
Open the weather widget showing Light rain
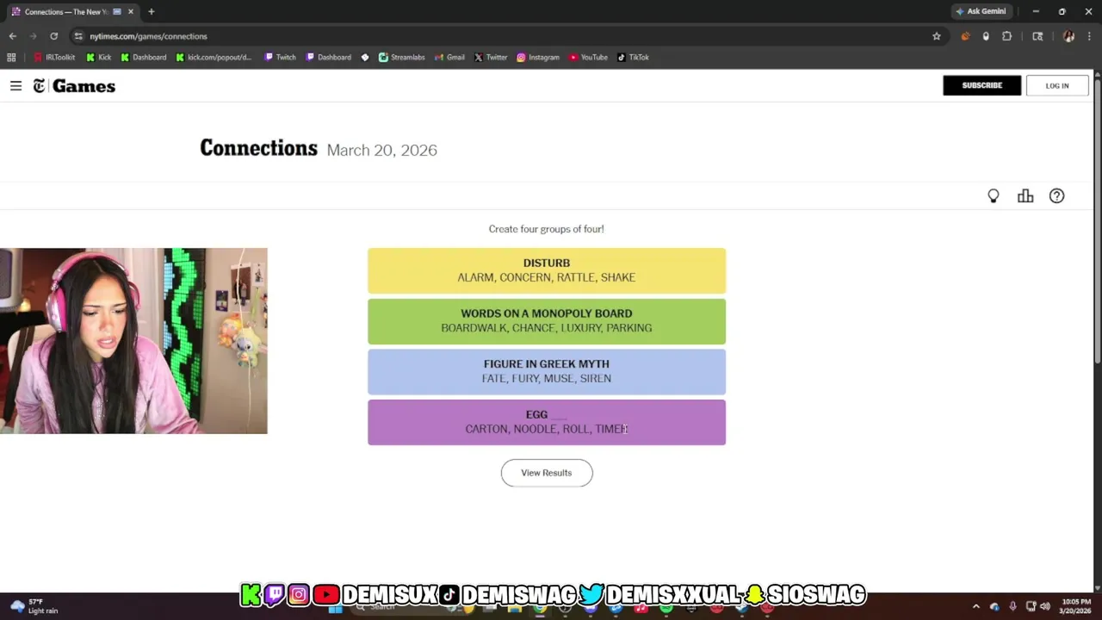coord(34,606)
